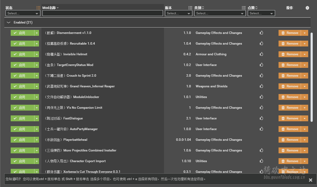This screenshot has height=187, width=317.
Task: Toggle 启用 for Invisible Helmet
Action: (22, 54)
